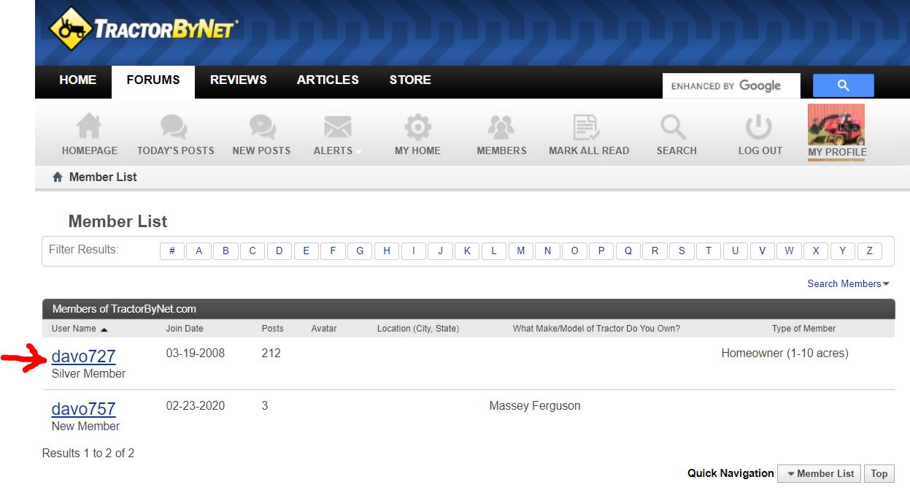Open Today's Posts speech bubble icon

174,126
